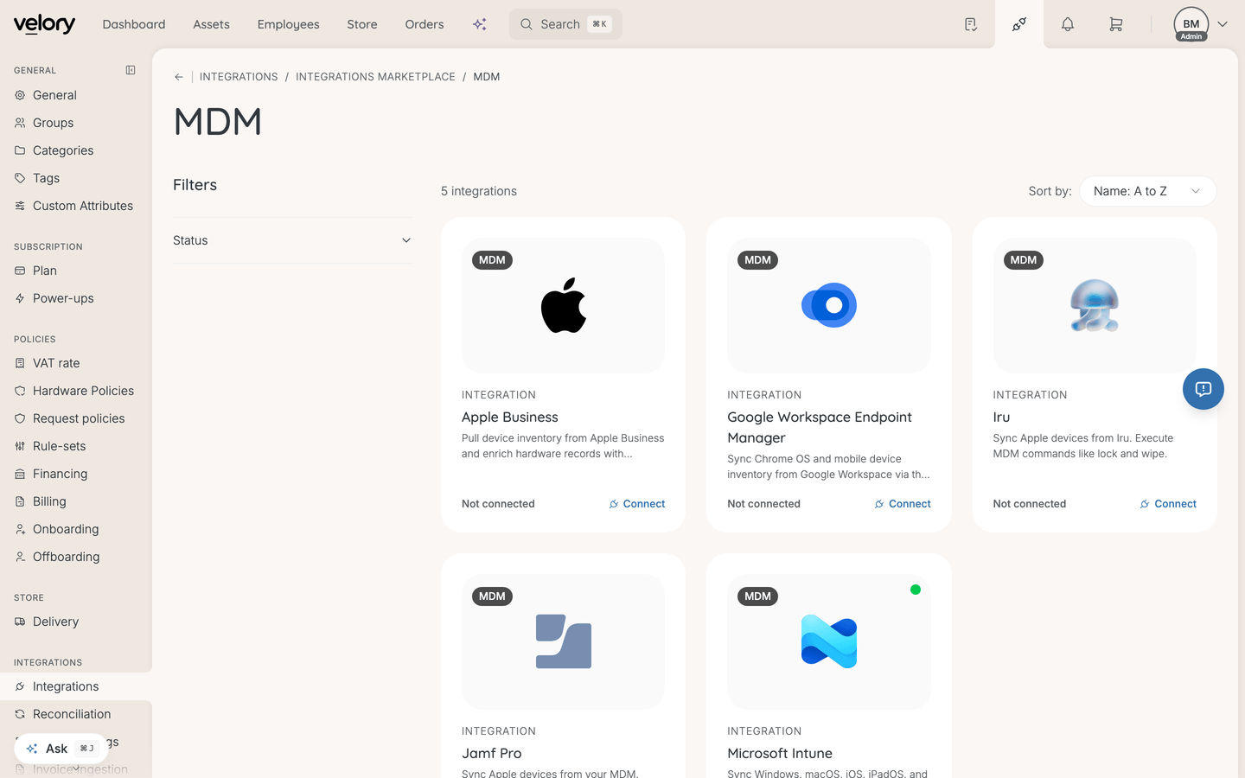The image size is (1245, 778).
Task: Click the Google Workspace Endpoint Manager logo
Action: (829, 305)
